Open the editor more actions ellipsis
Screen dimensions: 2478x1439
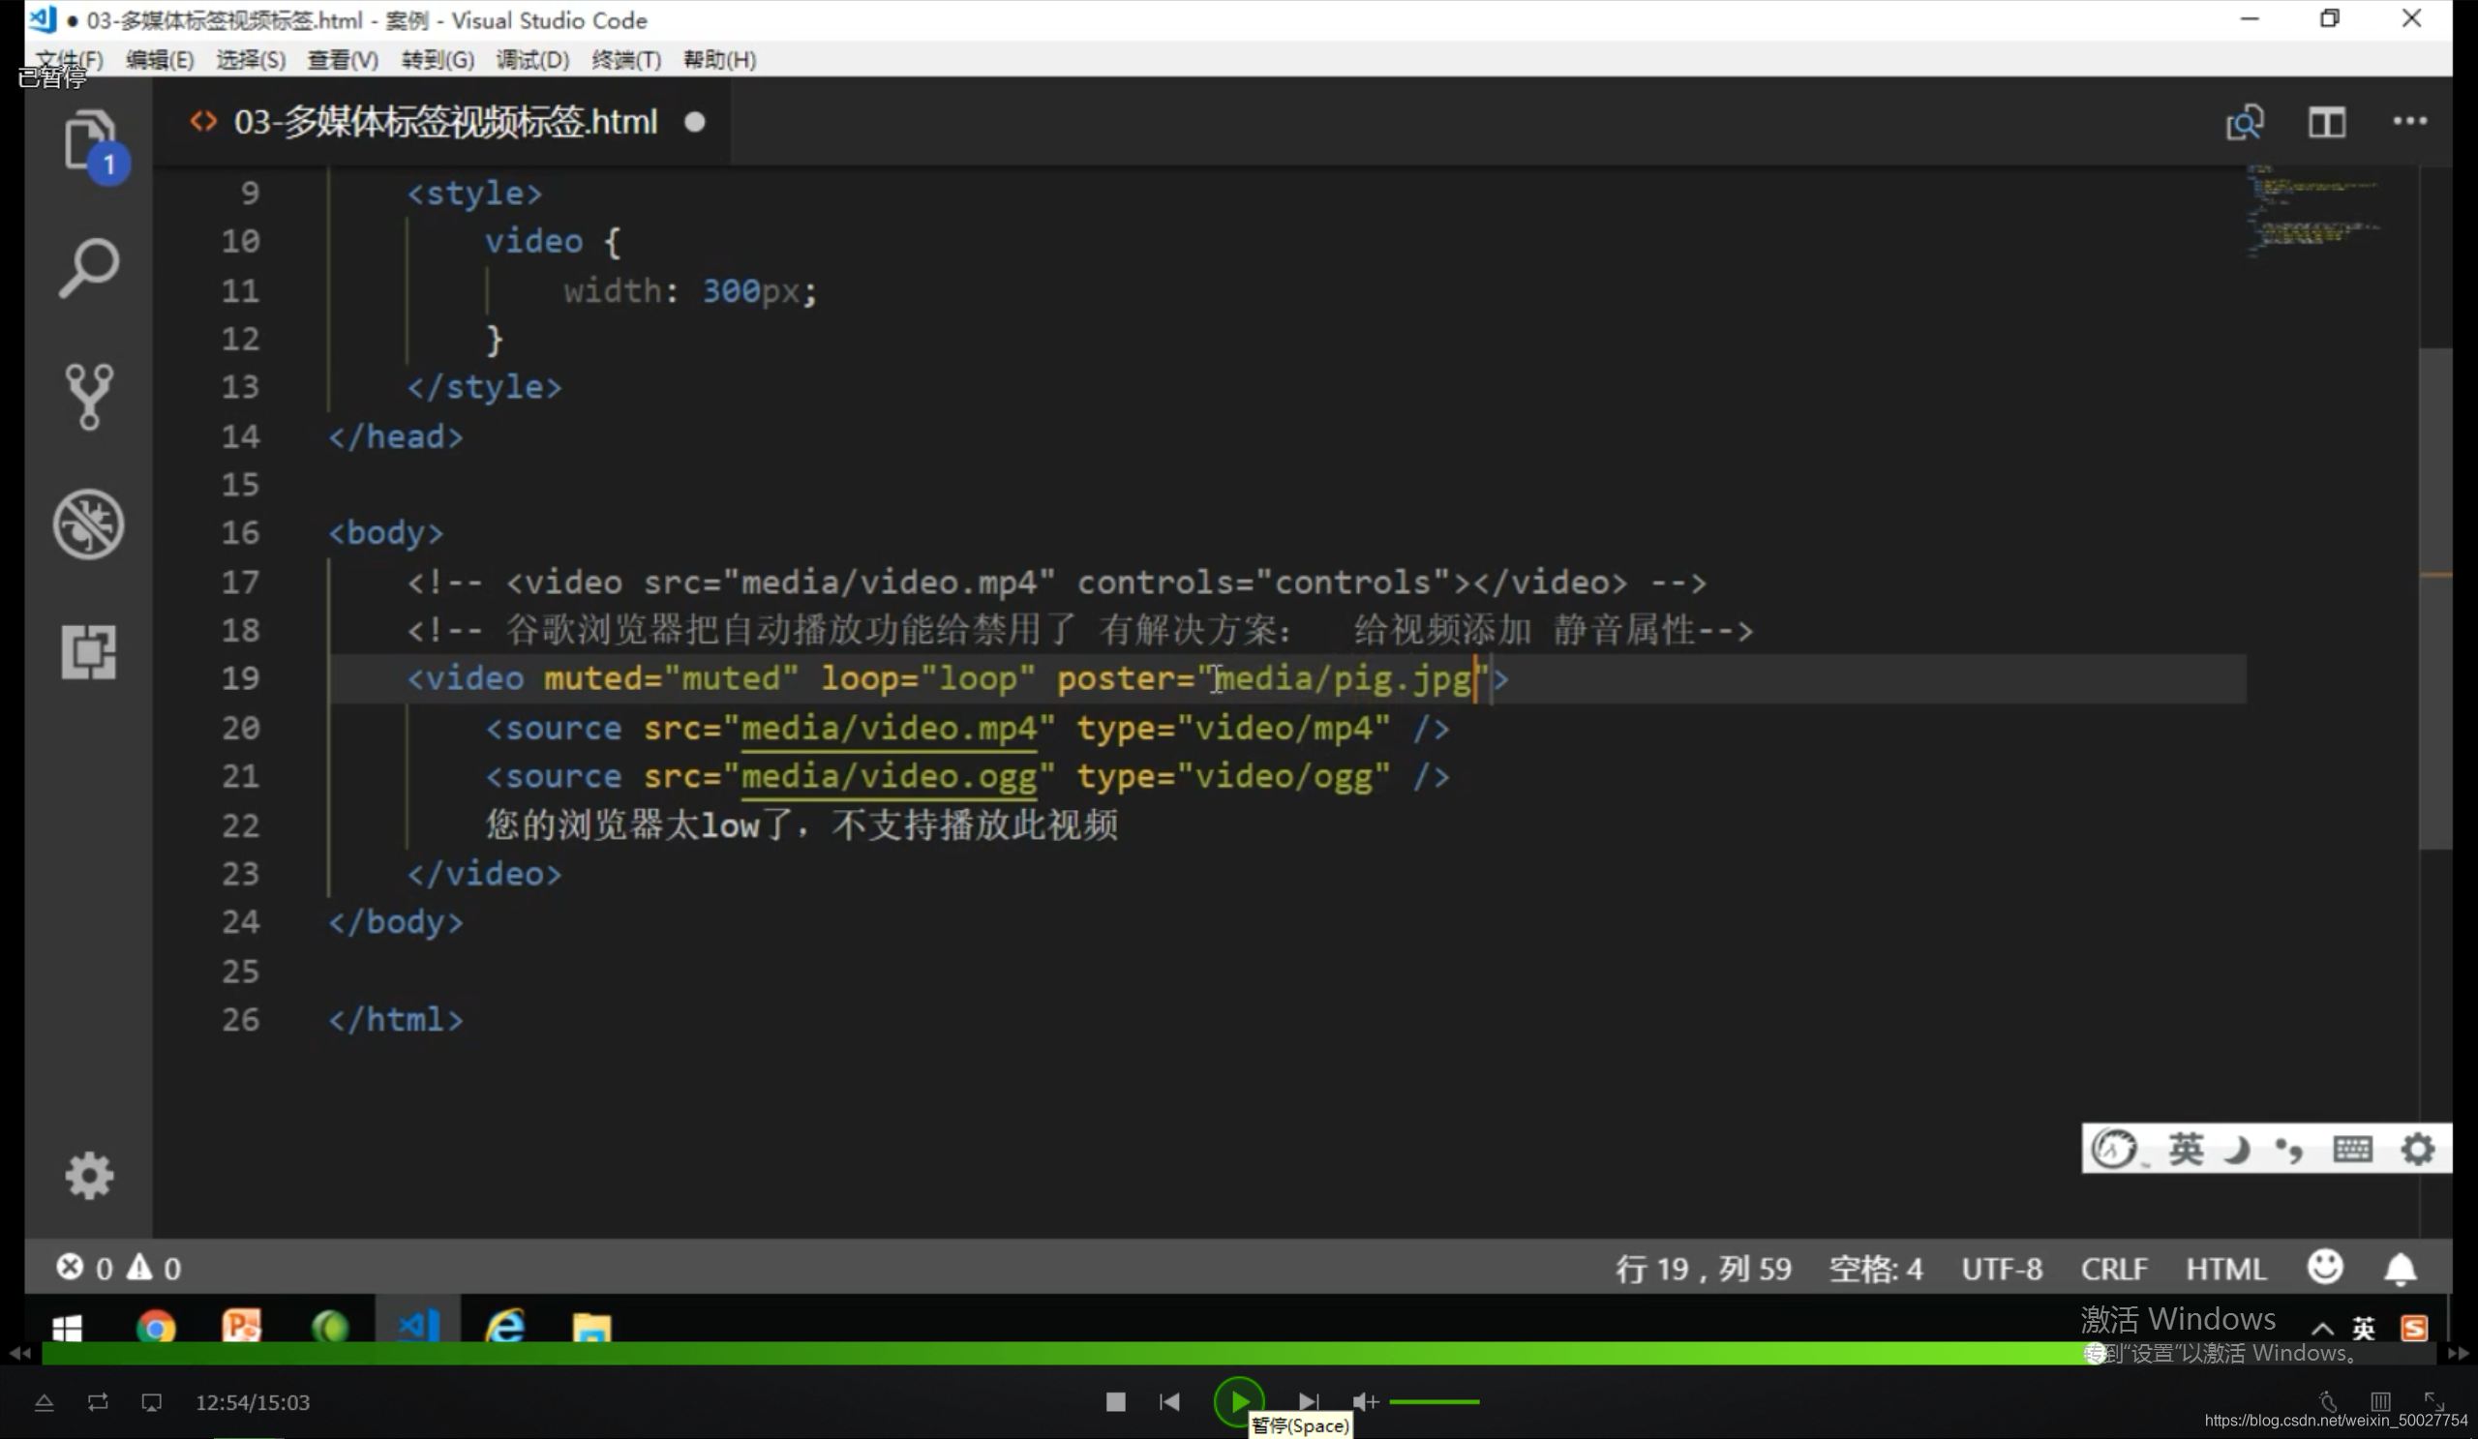[2410, 121]
